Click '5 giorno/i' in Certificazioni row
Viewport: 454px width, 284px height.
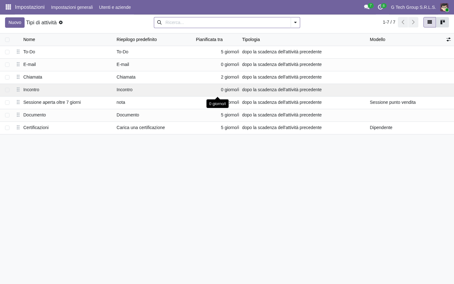pos(230,127)
